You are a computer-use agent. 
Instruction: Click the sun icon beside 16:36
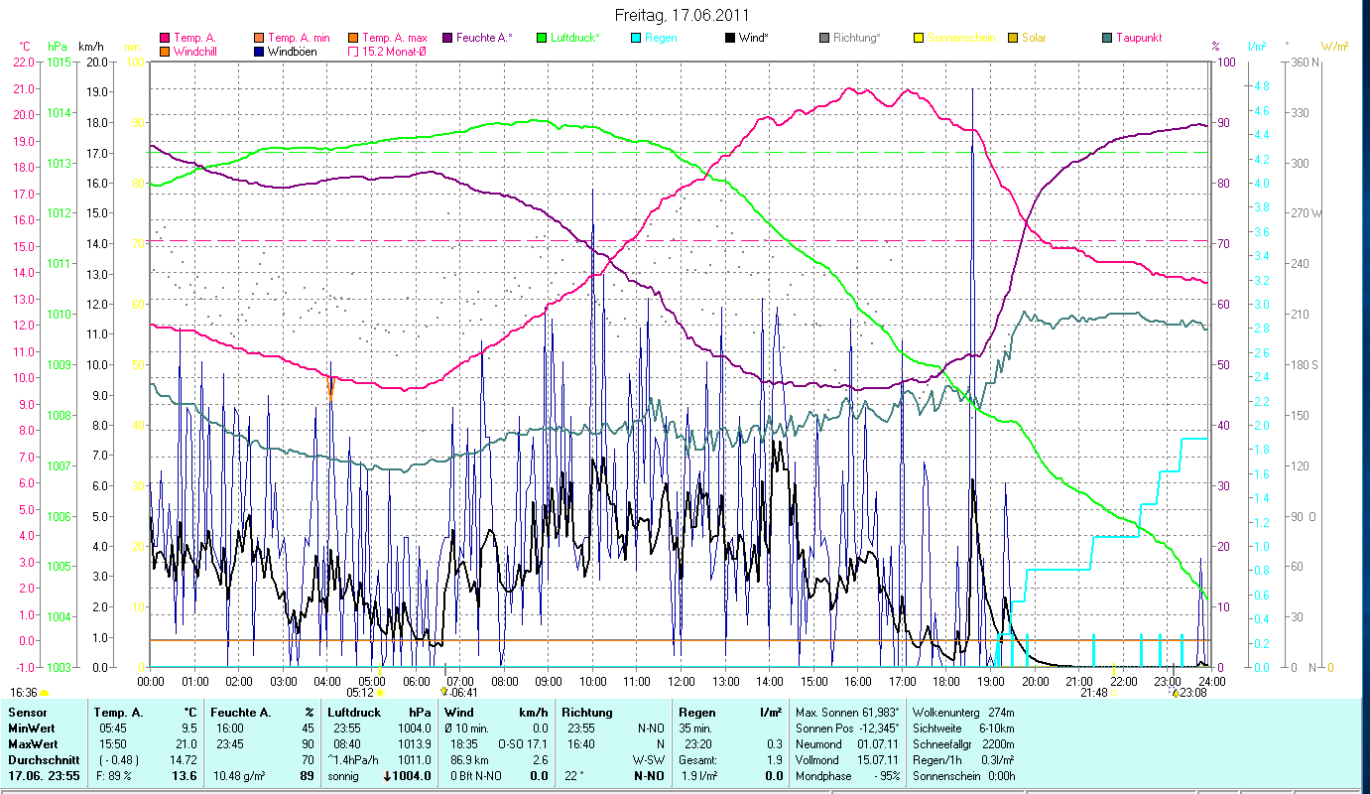44,693
